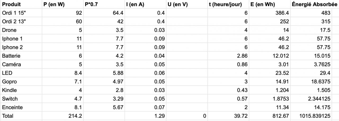Viewport: 339px width, 121px height.
Task: Select the Enceinte power value 8.1
Action: tap(77, 108)
